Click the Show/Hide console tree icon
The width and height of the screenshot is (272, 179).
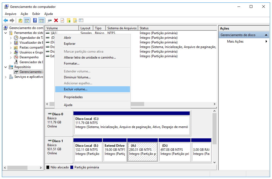(x=27, y=20)
